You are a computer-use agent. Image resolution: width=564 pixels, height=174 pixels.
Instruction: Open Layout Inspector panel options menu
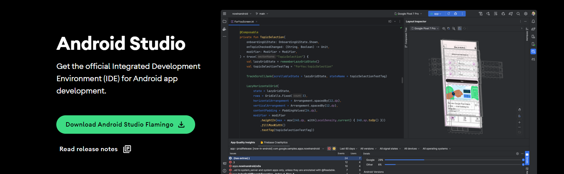[520, 21]
